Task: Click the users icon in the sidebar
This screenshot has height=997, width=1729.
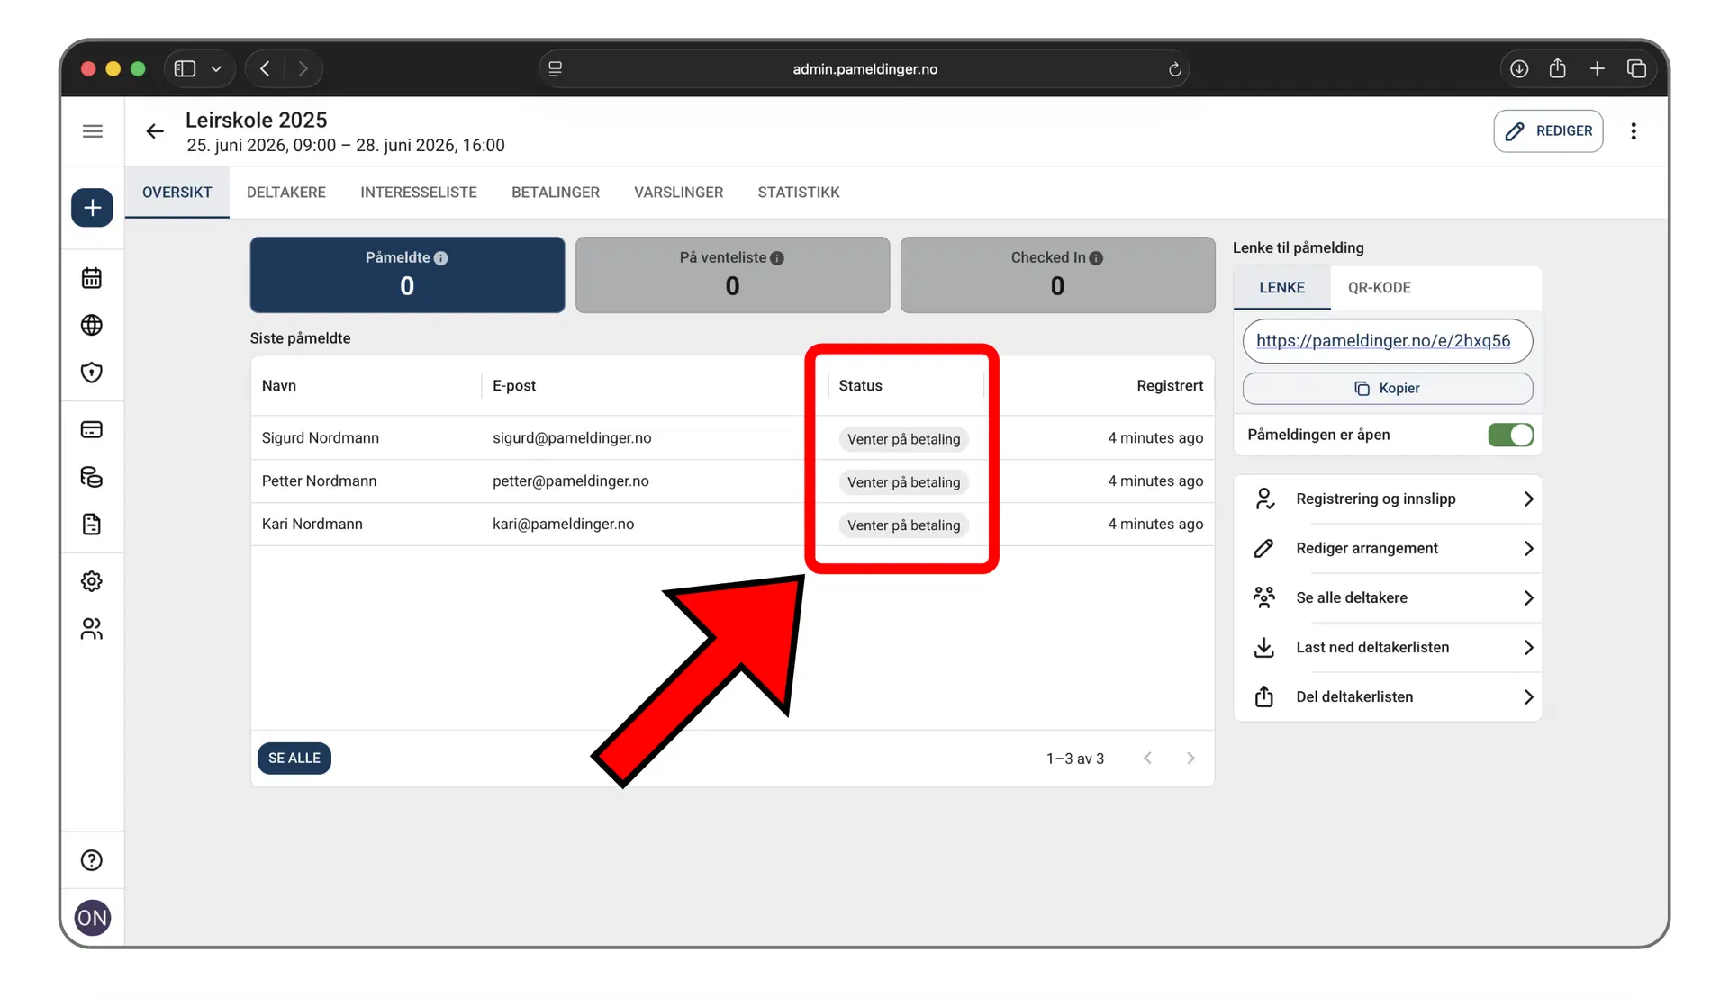Action: tap(92, 629)
